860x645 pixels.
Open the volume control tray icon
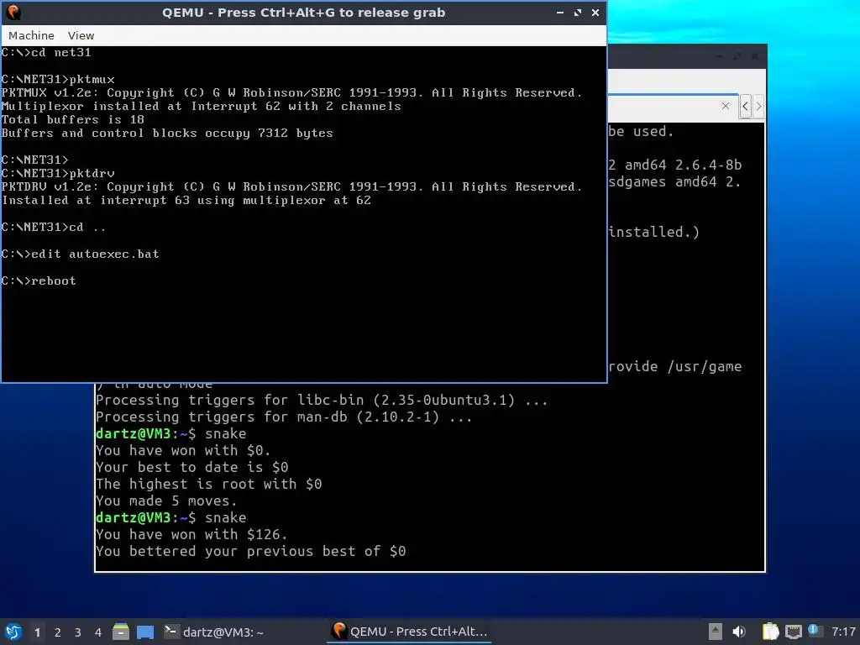(739, 632)
